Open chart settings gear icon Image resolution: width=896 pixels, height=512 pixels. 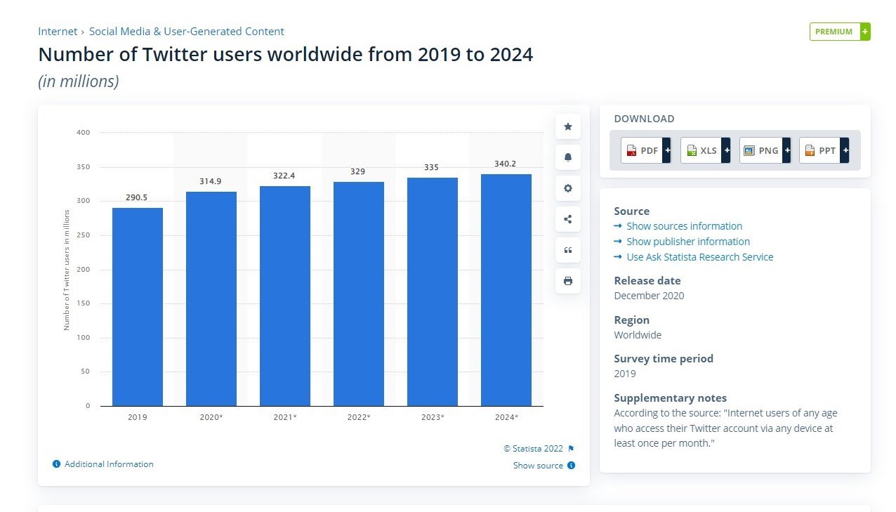[567, 188]
